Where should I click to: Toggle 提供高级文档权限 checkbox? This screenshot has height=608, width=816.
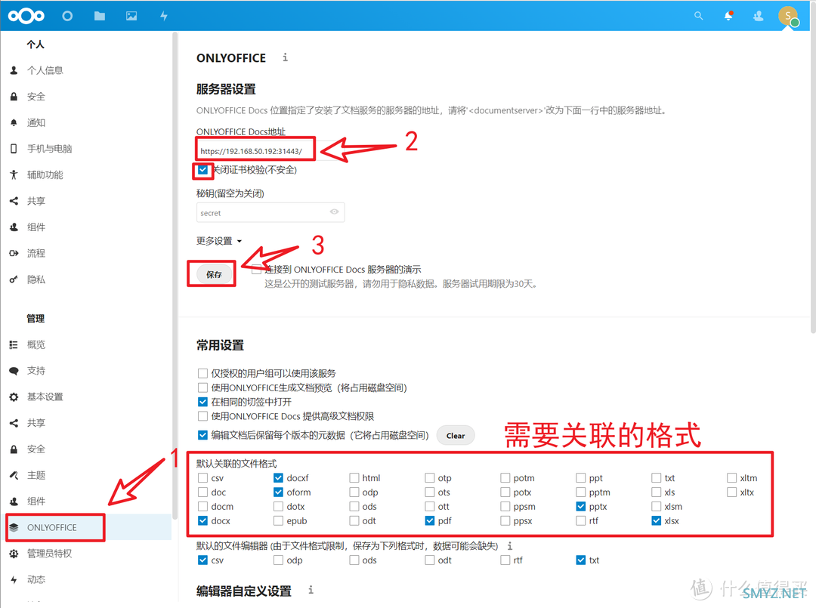pyautogui.click(x=203, y=416)
